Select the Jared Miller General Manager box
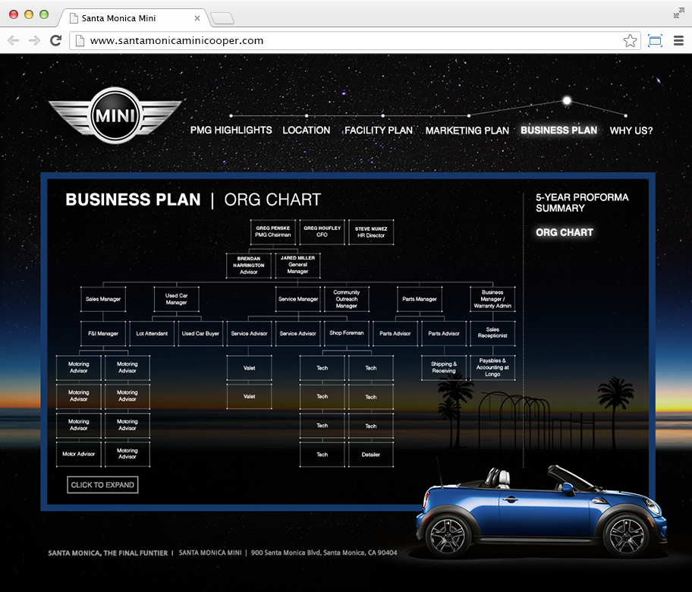Screen dimensions: 692x592 point(298,266)
